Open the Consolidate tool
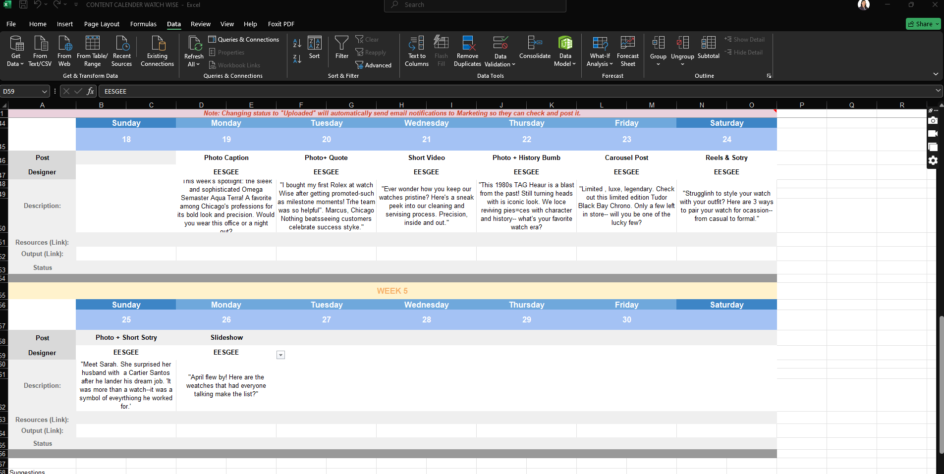944x474 pixels. tap(535, 48)
